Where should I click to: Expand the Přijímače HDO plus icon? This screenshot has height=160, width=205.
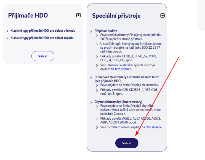[78, 15]
